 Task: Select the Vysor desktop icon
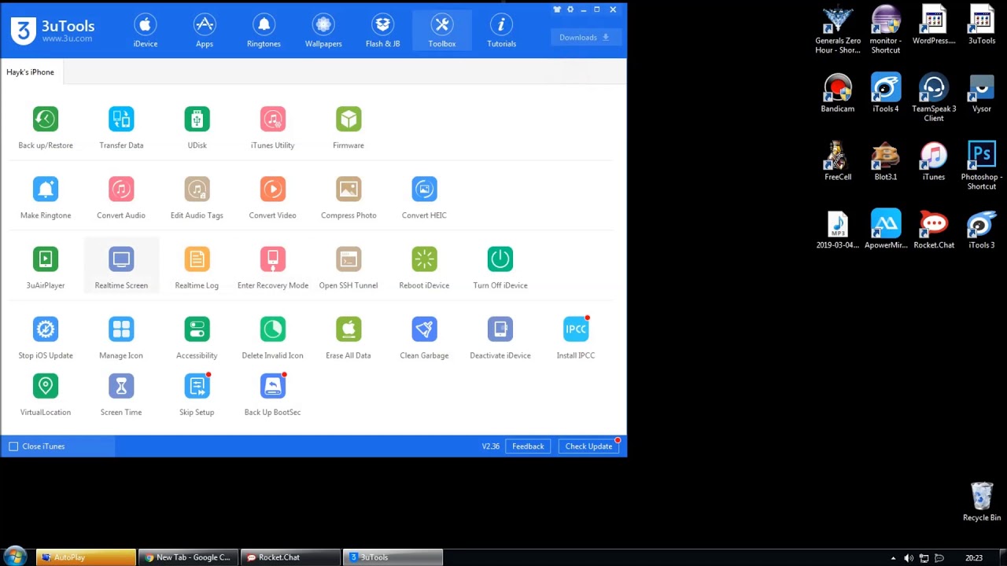coord(981,94)
